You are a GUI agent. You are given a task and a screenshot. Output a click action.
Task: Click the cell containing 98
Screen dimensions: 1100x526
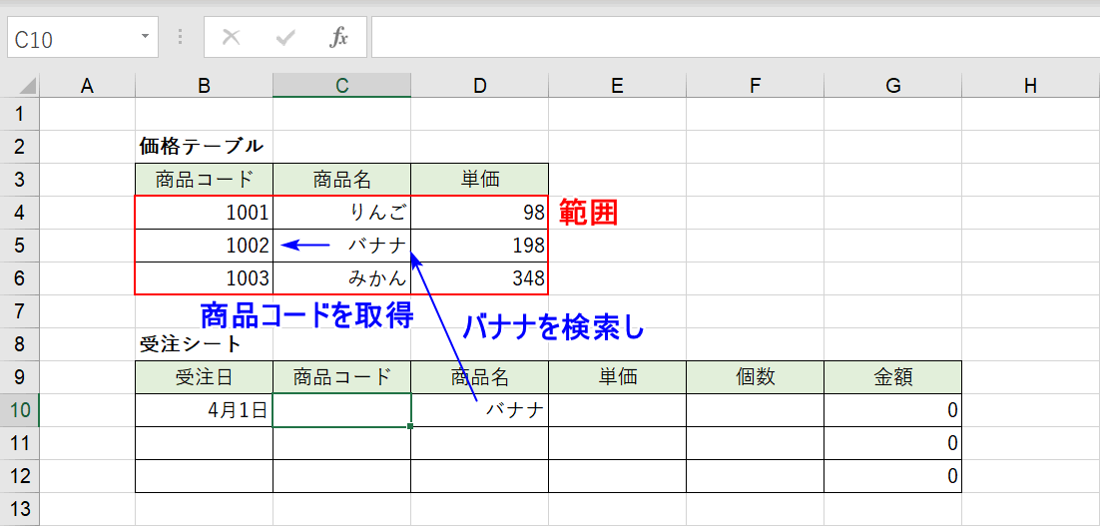point(479,212)
